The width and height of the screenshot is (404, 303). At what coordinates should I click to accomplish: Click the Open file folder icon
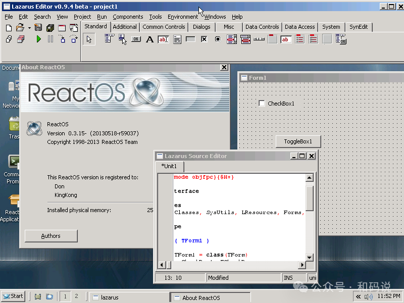pyautogui.click(x=20, y=28)
